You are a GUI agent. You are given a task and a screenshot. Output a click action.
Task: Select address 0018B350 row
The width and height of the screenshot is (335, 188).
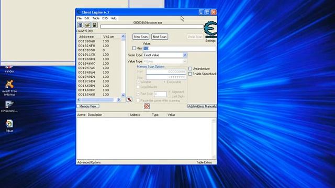coord(99,50)
